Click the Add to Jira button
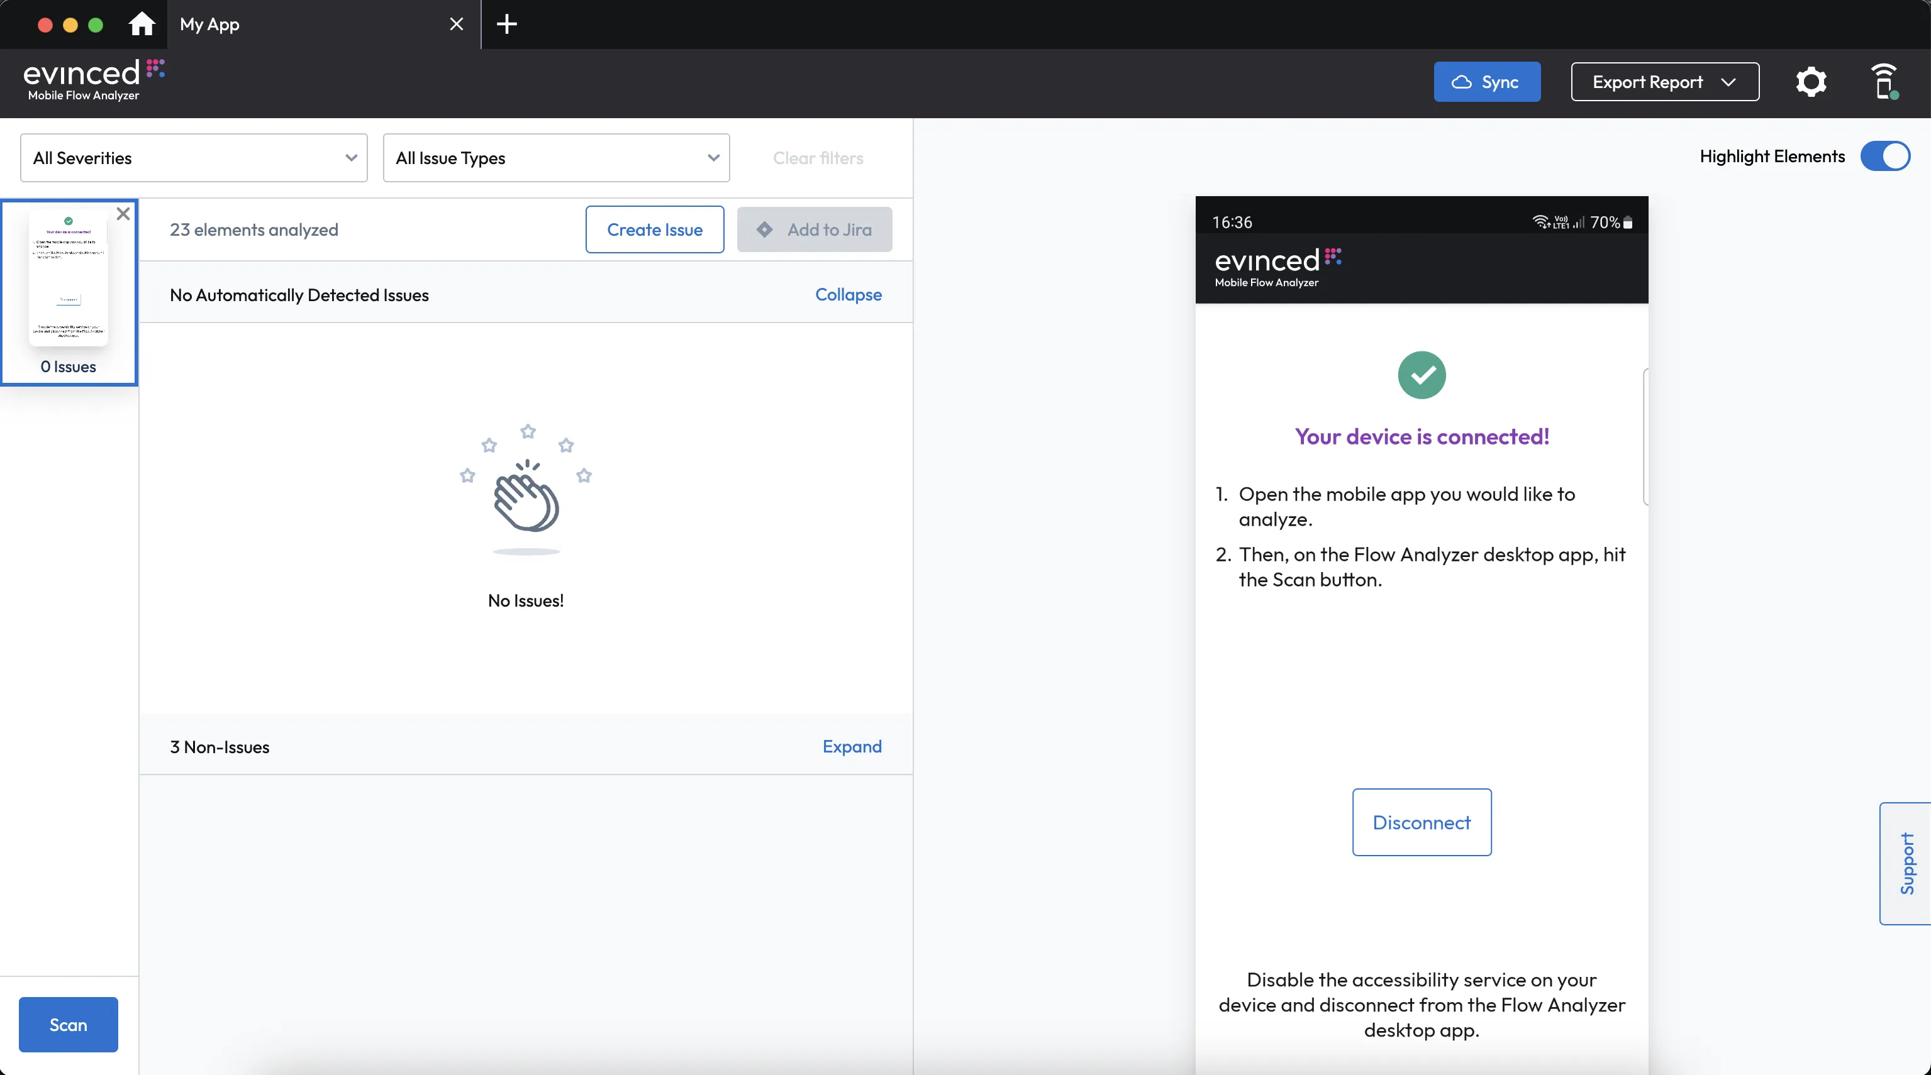This screenshot has height=1075, width=1931. coord(814,230)
